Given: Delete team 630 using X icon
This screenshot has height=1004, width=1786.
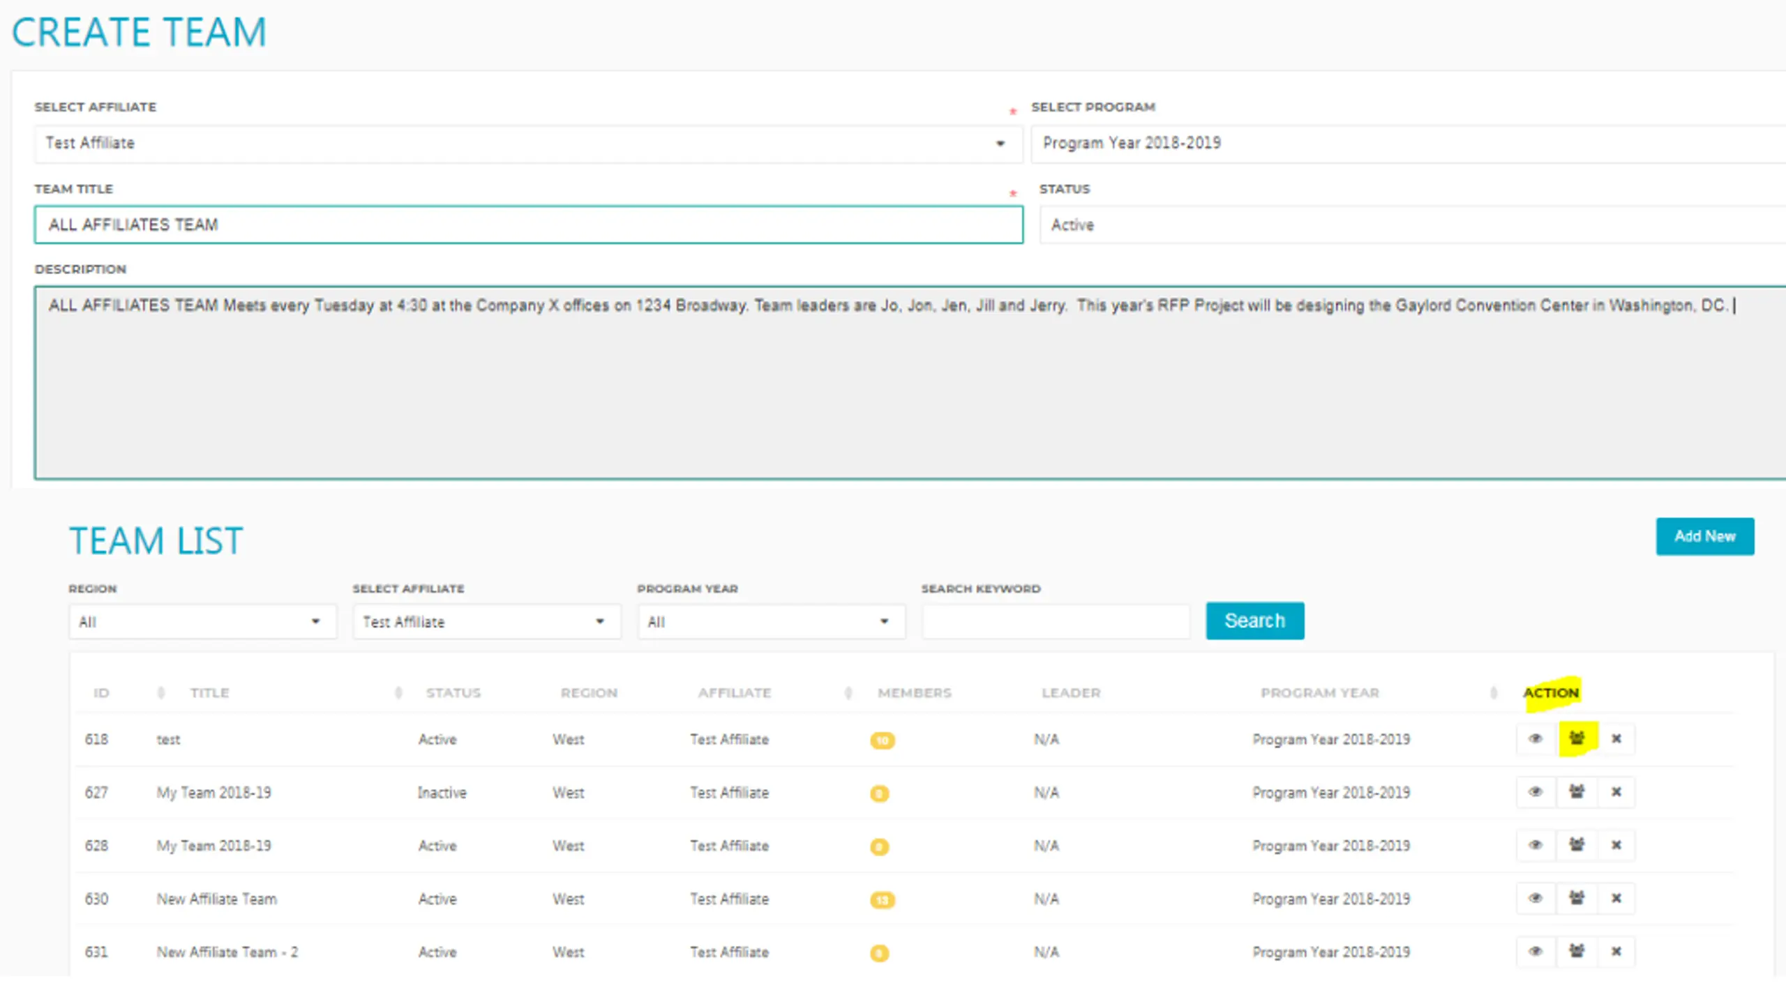Looking at the screenshot, I should (x=1616, y=898).
